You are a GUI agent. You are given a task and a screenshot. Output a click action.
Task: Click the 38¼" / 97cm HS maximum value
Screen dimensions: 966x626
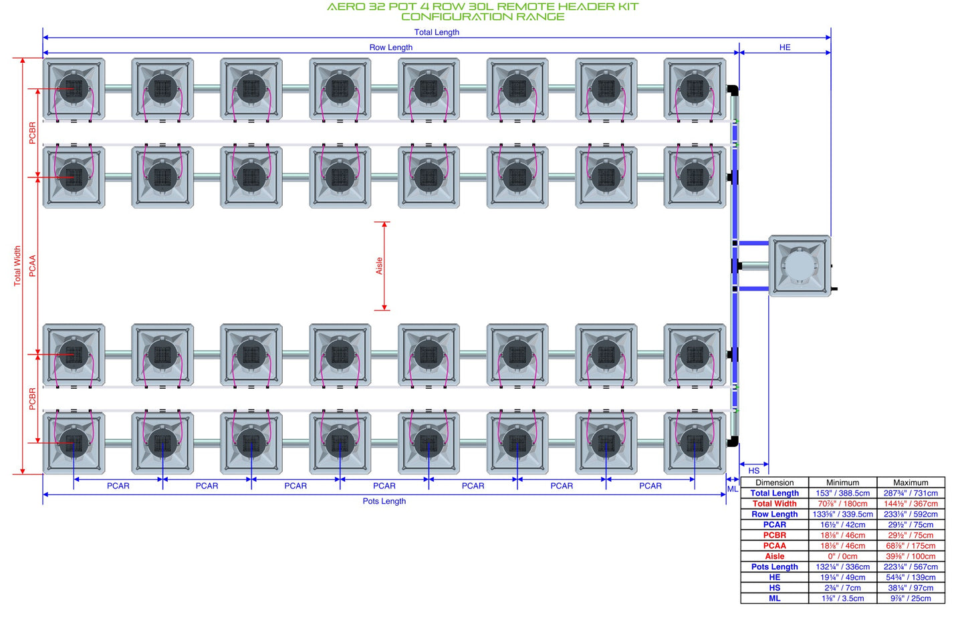coord(911,588)
